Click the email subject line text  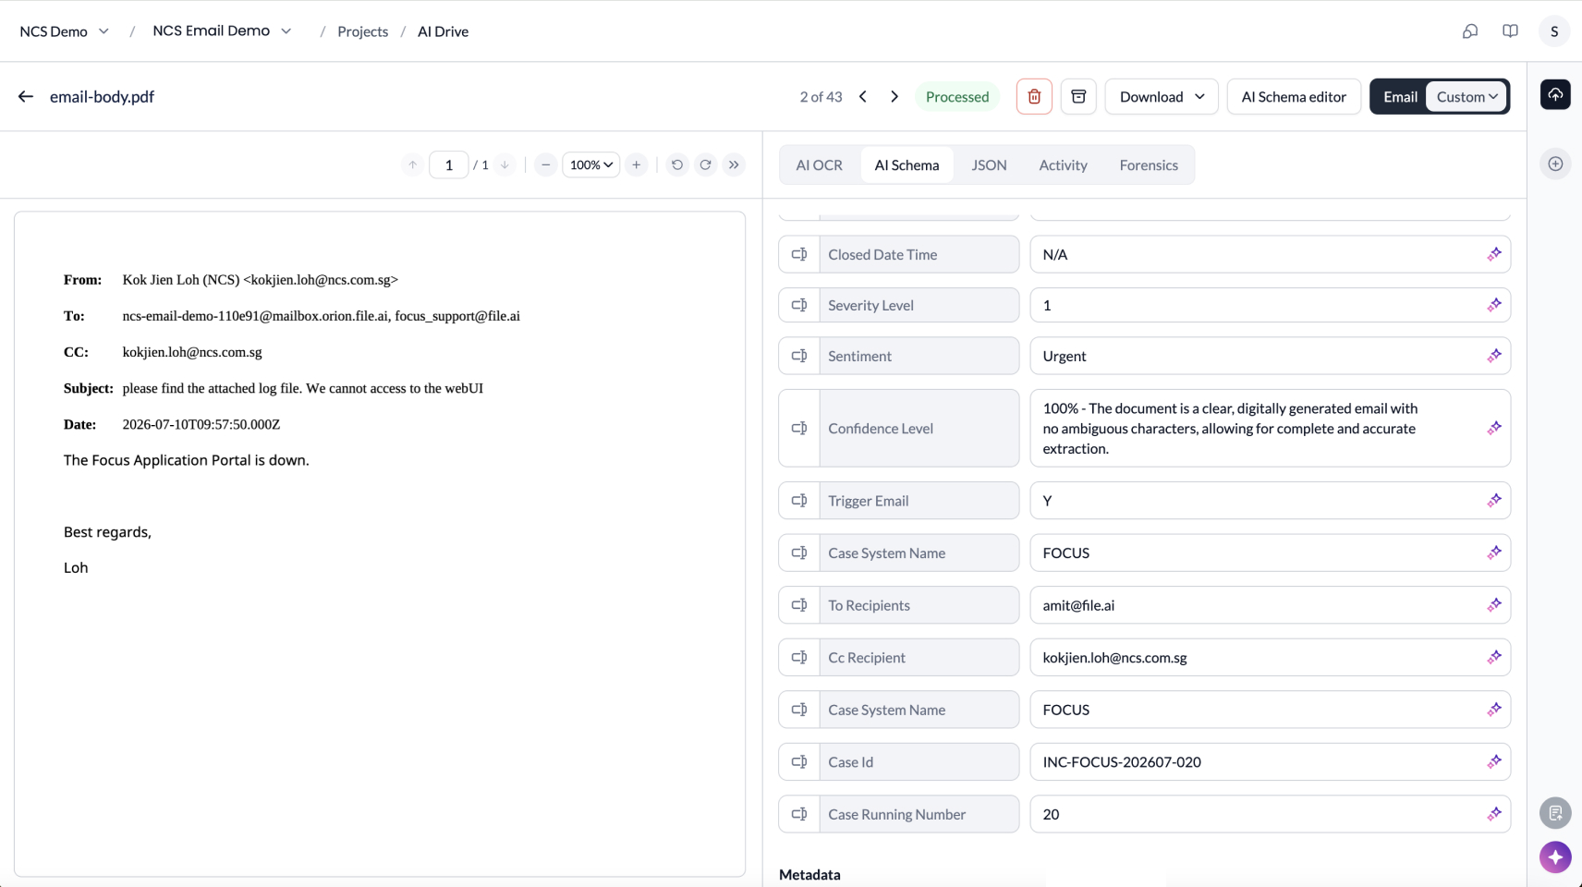(x=302, y=388)
